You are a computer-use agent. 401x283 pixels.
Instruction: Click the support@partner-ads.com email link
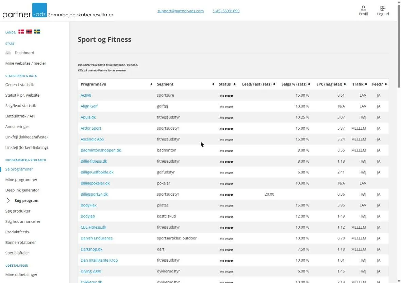tap(181, 11)
